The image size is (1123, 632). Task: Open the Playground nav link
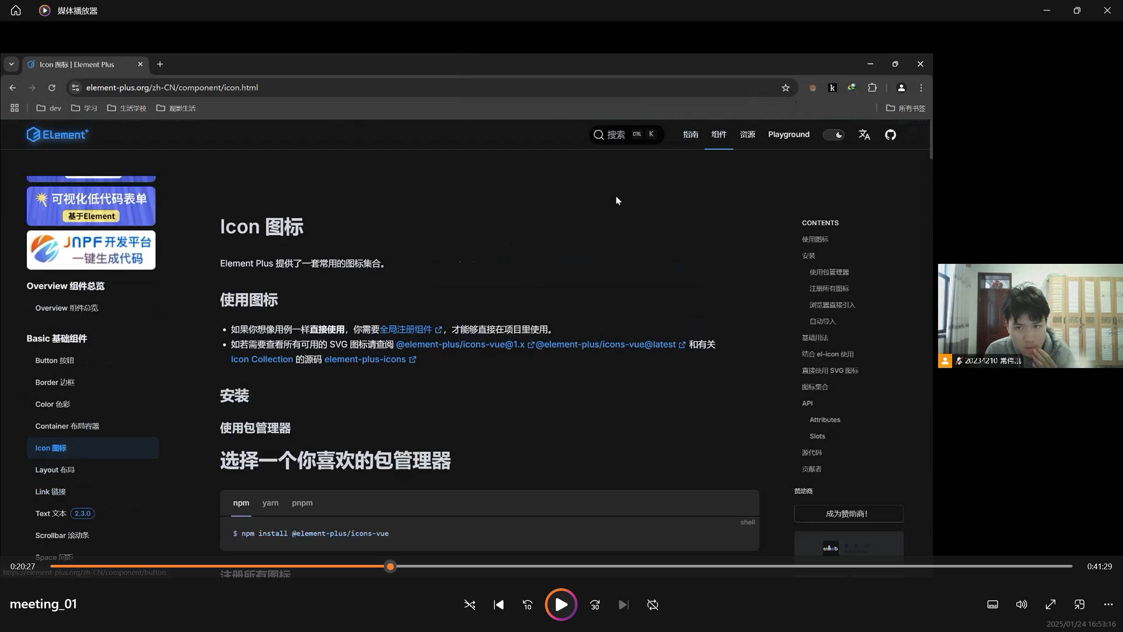tap(789, 134)
